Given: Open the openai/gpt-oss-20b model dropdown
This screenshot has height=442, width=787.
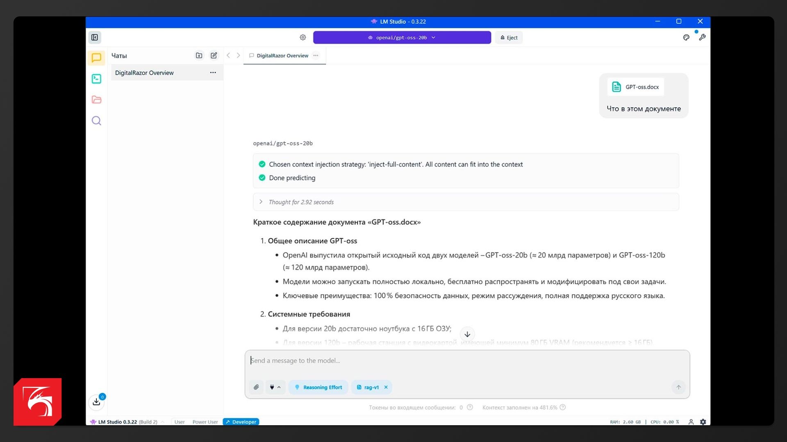Looking at the screenshot, I should (402, 37).
